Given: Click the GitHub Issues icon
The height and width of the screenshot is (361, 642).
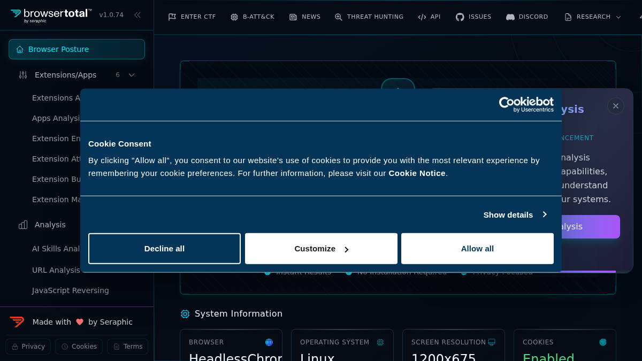Looking at the screenshot, I should [460, 17].
